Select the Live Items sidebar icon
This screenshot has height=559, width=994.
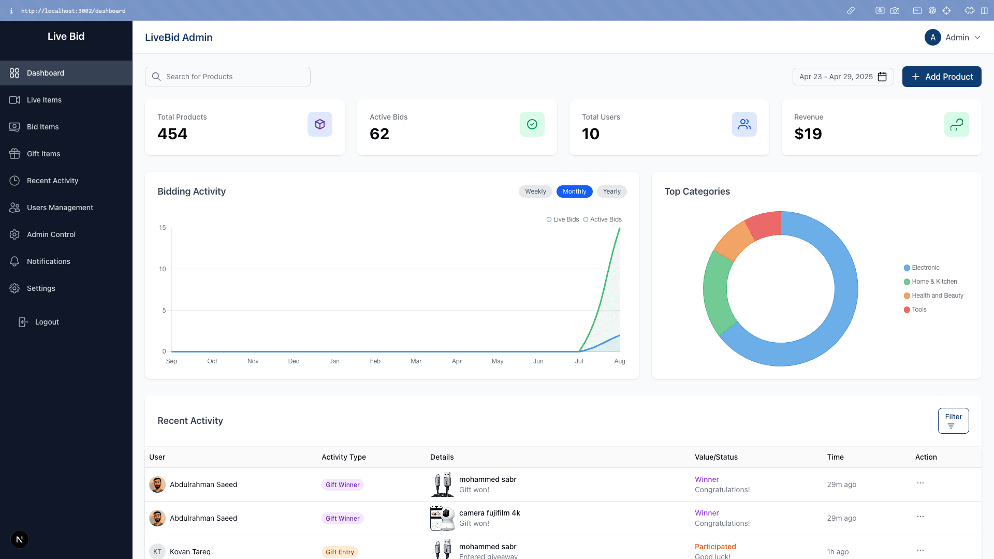(15, 99)
